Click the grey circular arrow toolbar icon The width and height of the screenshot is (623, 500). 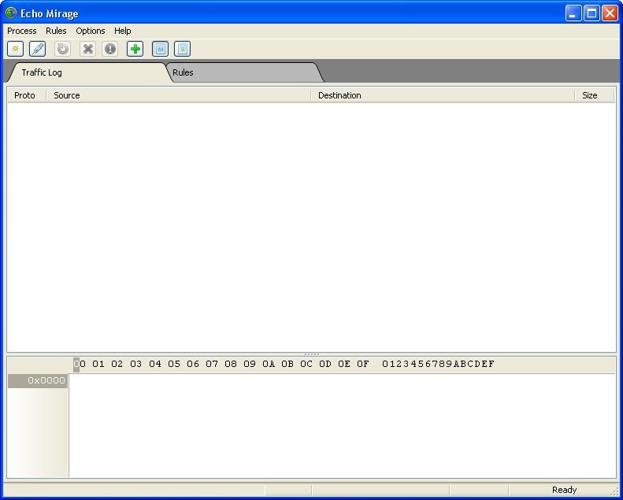click(63, 49)
